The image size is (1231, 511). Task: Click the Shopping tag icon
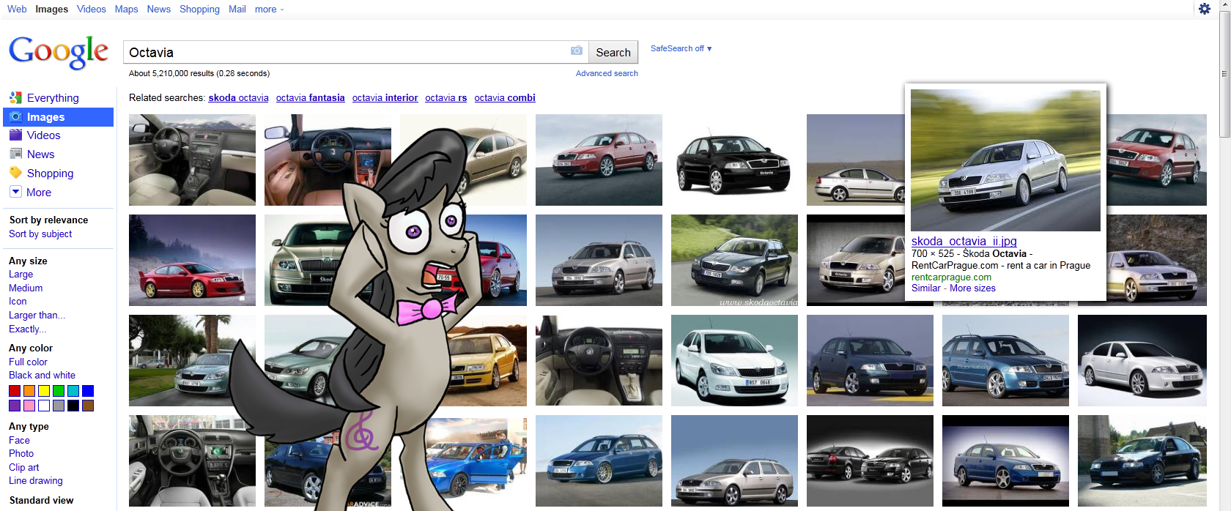[15, 173]
